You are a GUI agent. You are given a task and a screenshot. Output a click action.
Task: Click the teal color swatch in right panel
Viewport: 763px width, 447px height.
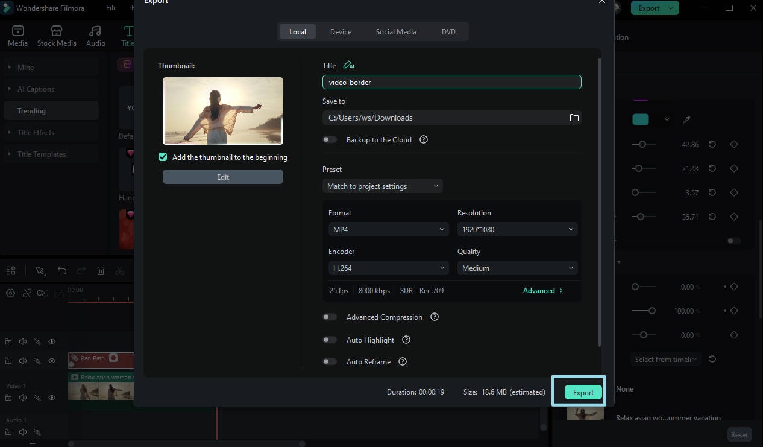click(x=641, y=119)
